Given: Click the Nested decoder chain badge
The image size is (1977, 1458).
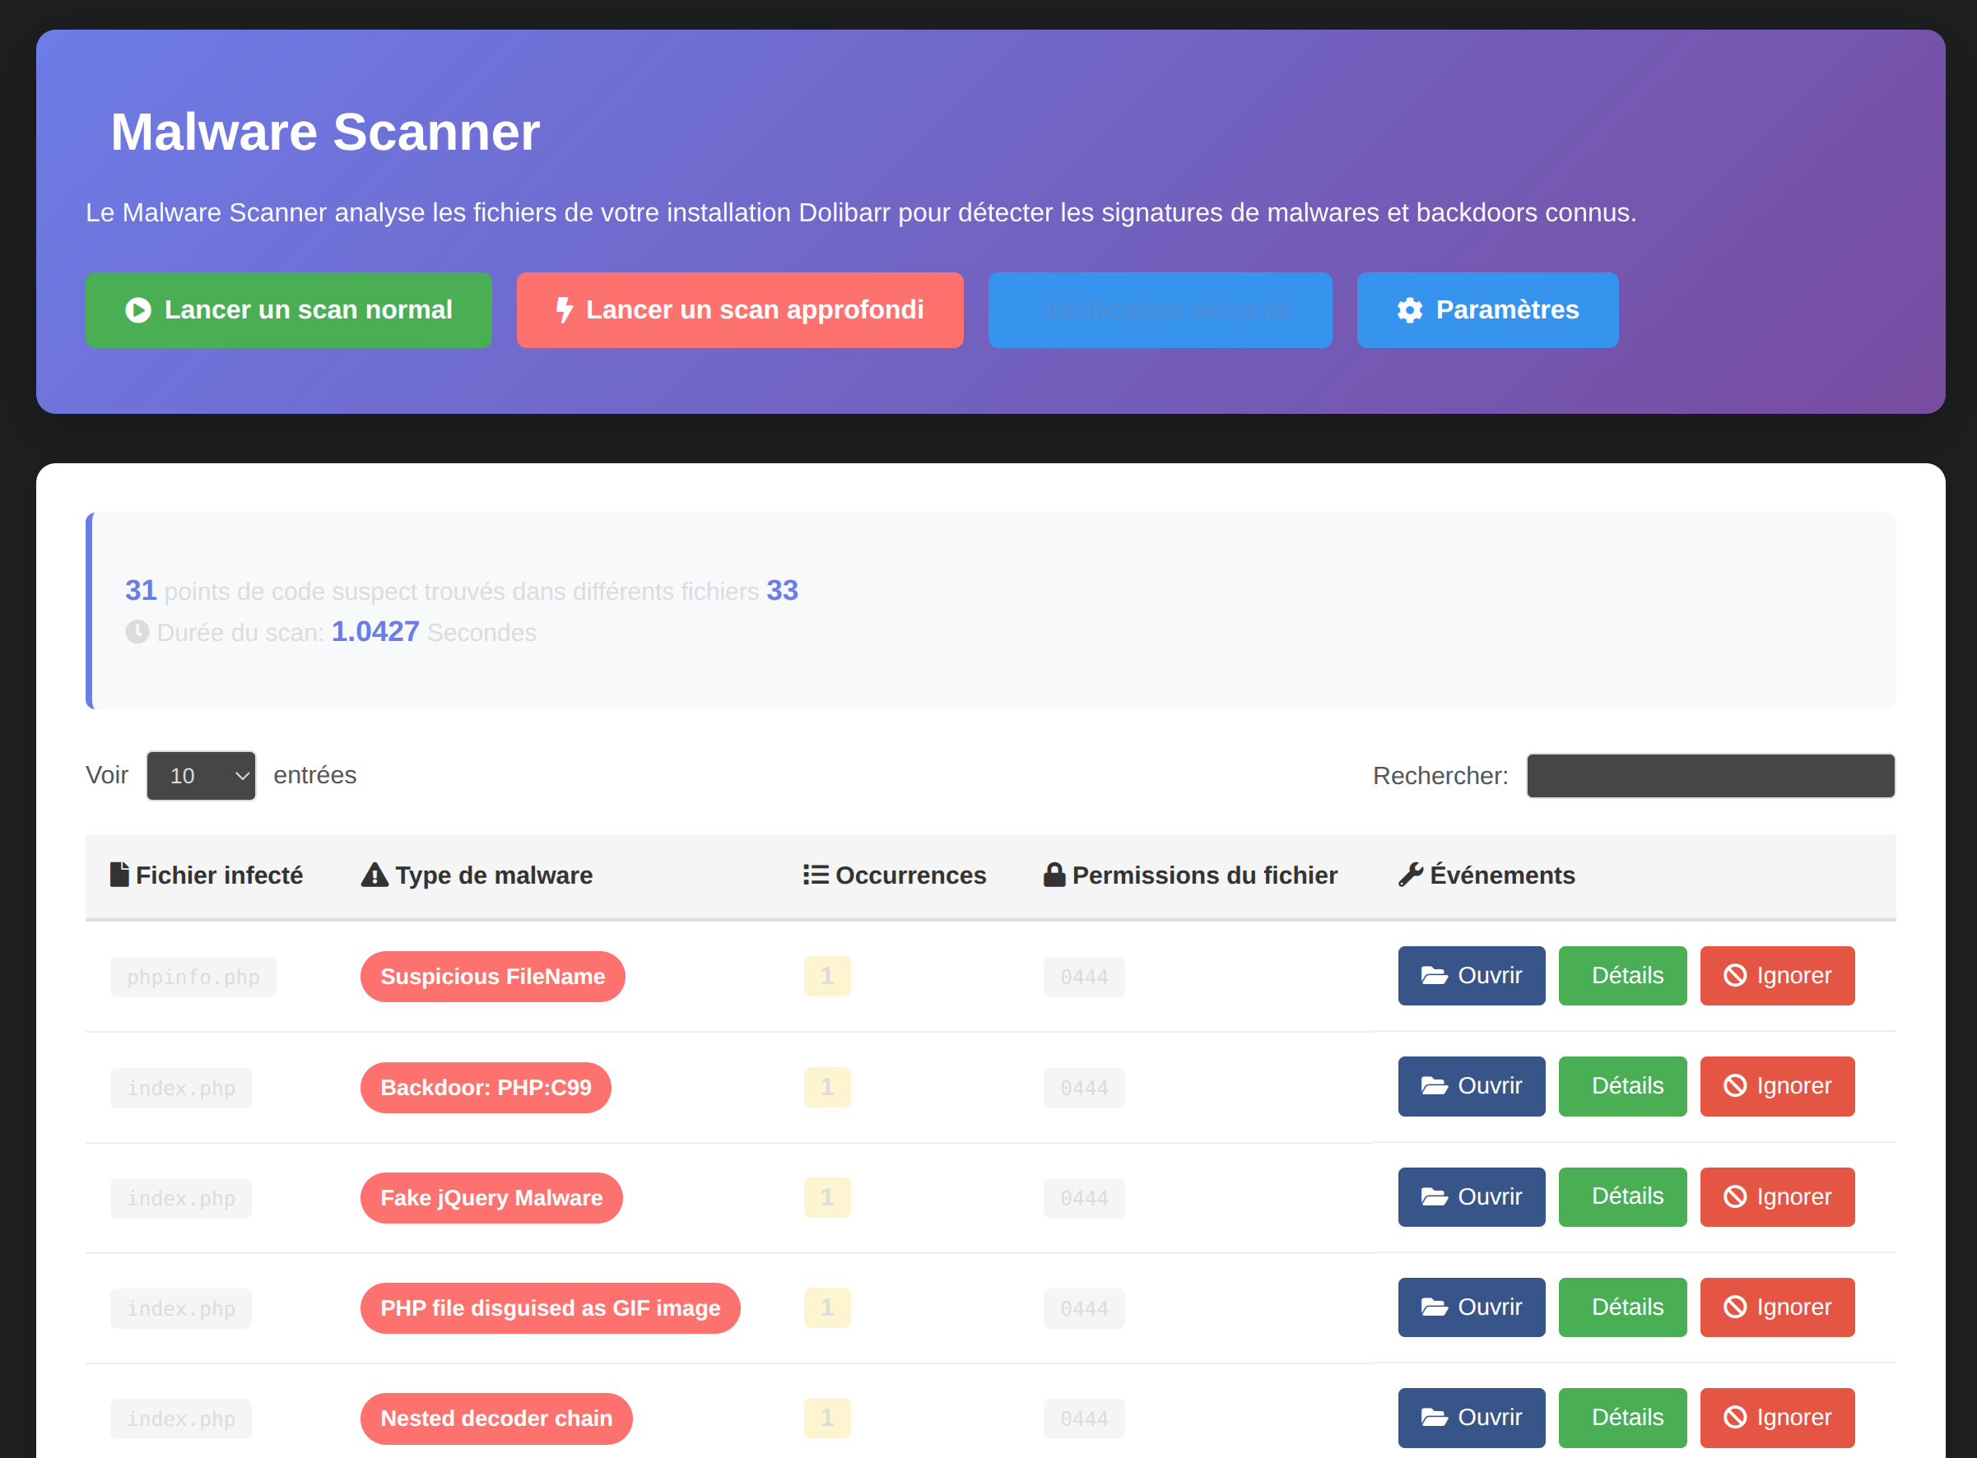Looking at the screenshot, I should tap(496, 1419).
